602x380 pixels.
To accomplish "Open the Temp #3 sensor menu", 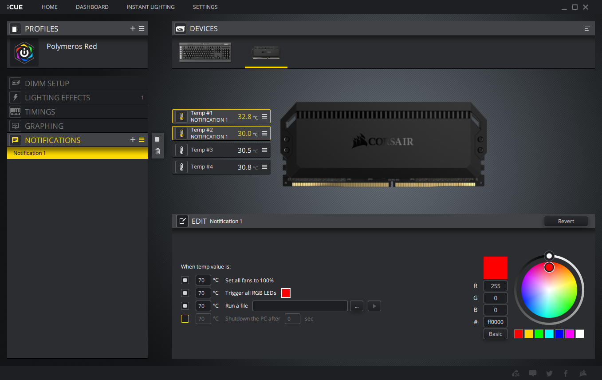I will pos(264,150).
